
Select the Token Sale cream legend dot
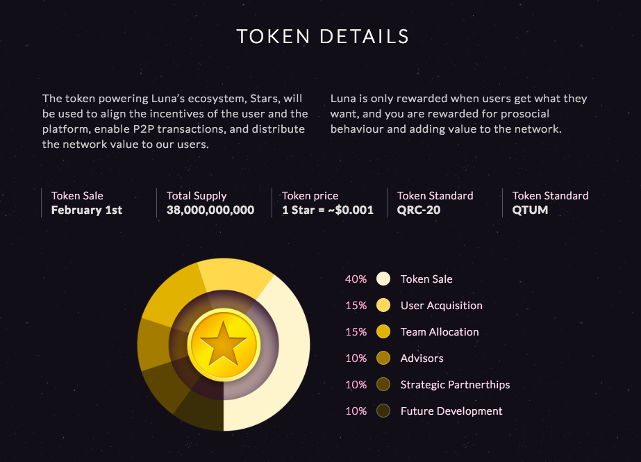coord(383,279)
